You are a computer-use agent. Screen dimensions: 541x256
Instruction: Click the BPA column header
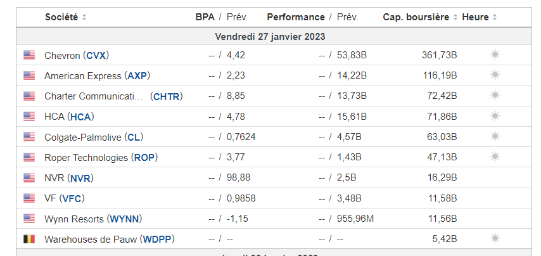tap(205, 17)
